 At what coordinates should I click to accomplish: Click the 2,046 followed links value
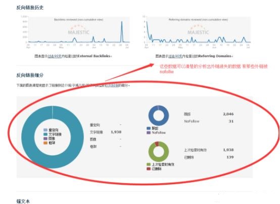point(228,114)
